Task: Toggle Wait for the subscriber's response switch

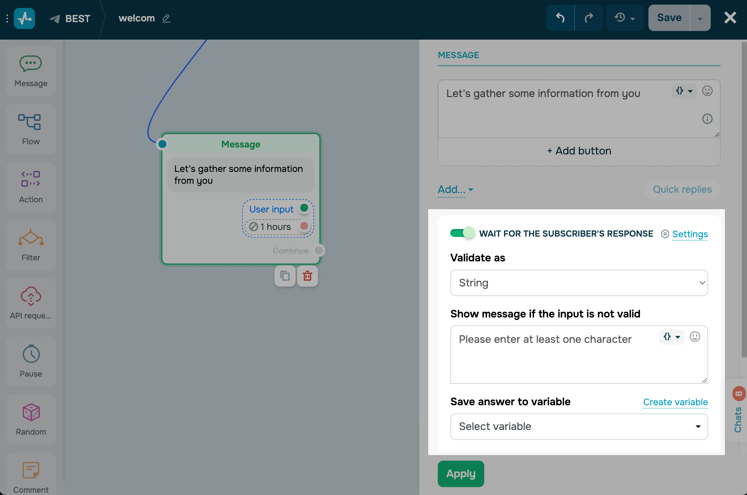Action: [462, 233]
